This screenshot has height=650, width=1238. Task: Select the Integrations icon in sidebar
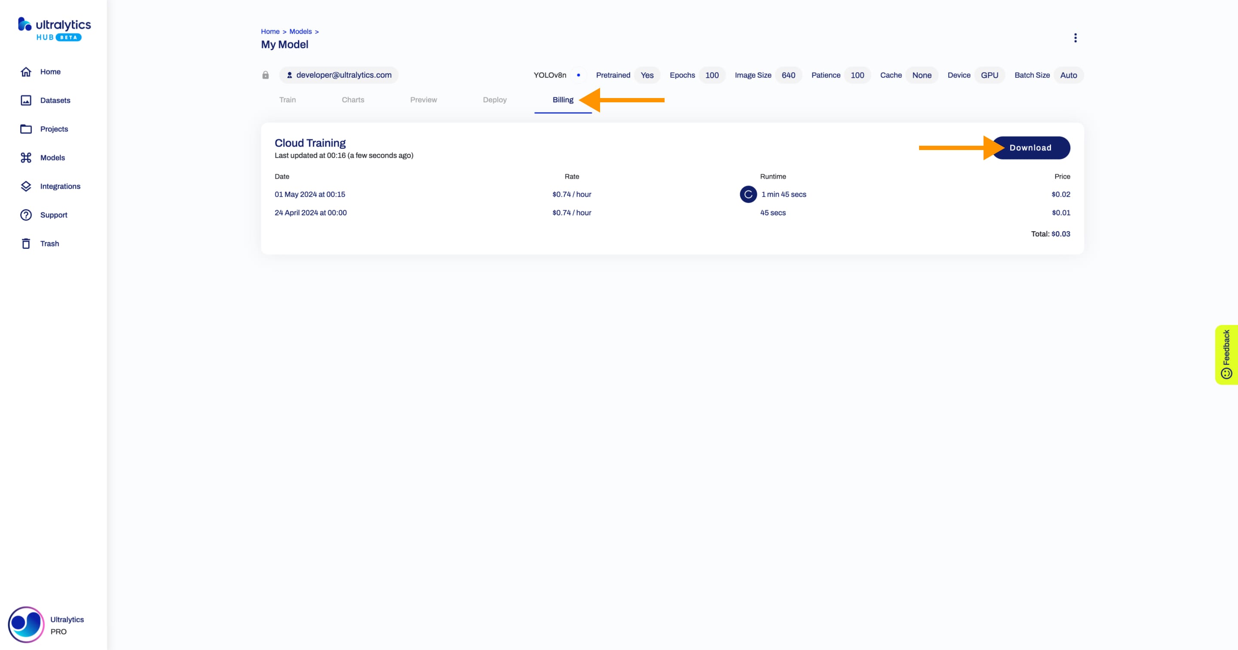[25, 186]
